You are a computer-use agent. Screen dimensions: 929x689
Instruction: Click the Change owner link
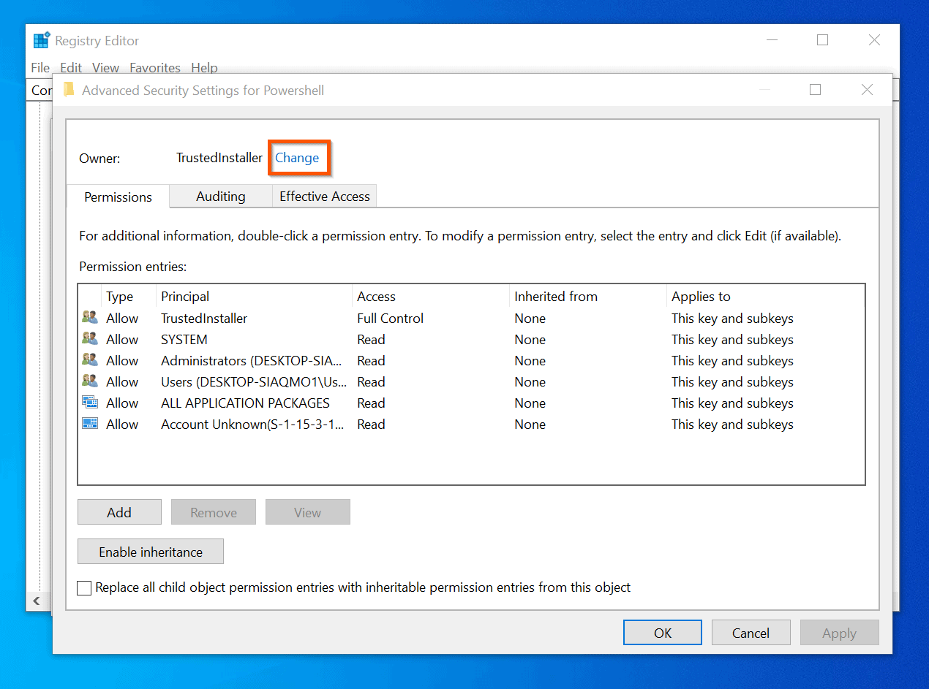point(297,158)
